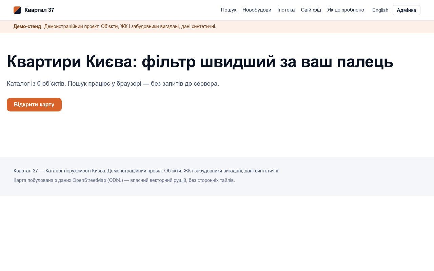Click the Відкрити карту button
This screenshot has width=434, height=271.
[34, 105]
